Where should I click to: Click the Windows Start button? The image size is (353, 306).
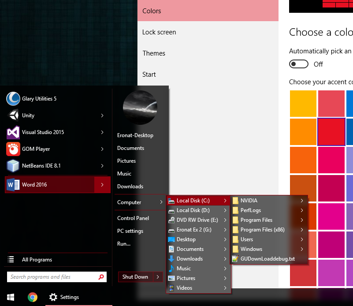(10, 297)
